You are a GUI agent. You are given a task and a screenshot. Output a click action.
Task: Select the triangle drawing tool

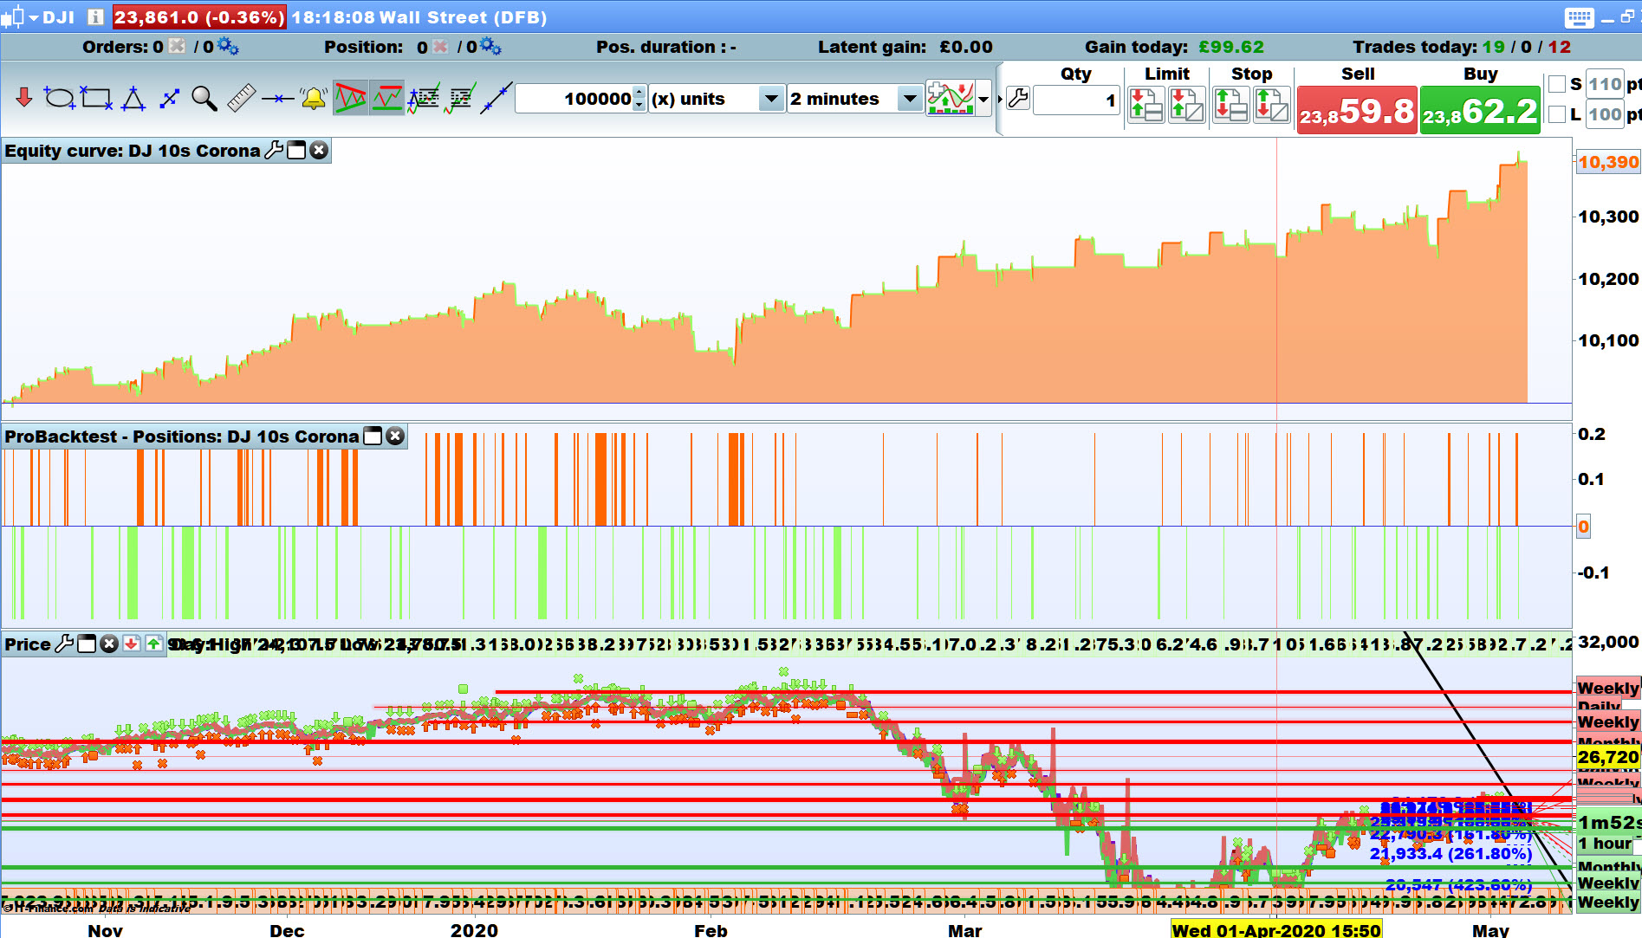point(133,99)
